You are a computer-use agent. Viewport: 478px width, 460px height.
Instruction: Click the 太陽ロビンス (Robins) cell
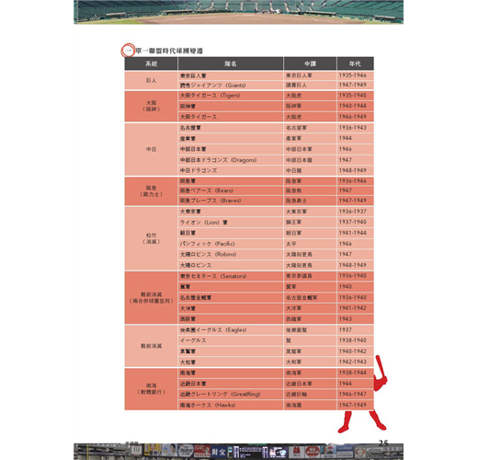pyautogui.click(x=231, y=254)
